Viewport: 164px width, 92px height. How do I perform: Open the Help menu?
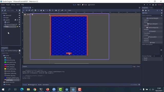coord(23,5)
